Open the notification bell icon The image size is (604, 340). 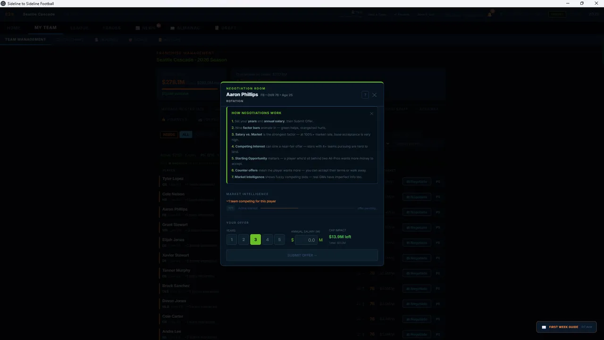489,15
